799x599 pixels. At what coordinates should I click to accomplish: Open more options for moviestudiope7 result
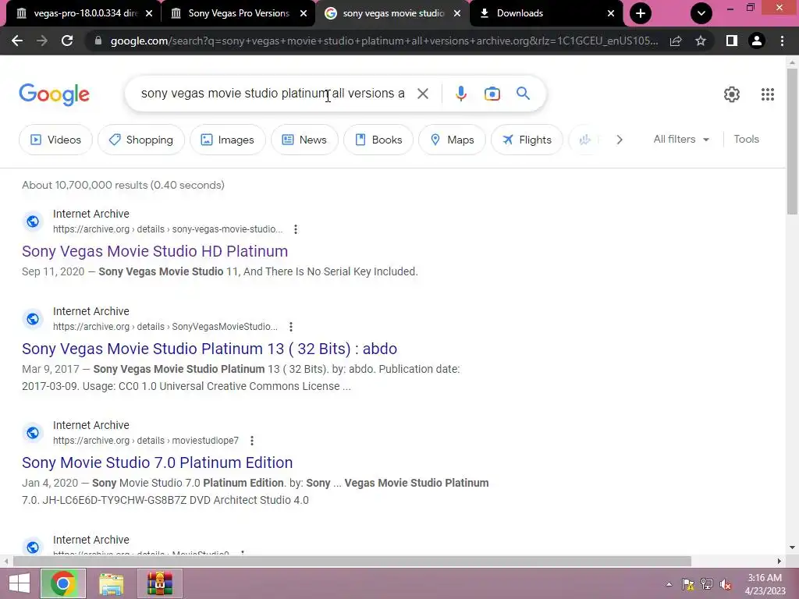[x=252, y=441]
